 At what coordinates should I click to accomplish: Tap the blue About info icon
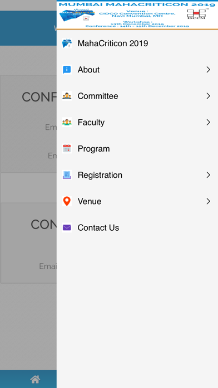tap(67, 70)
